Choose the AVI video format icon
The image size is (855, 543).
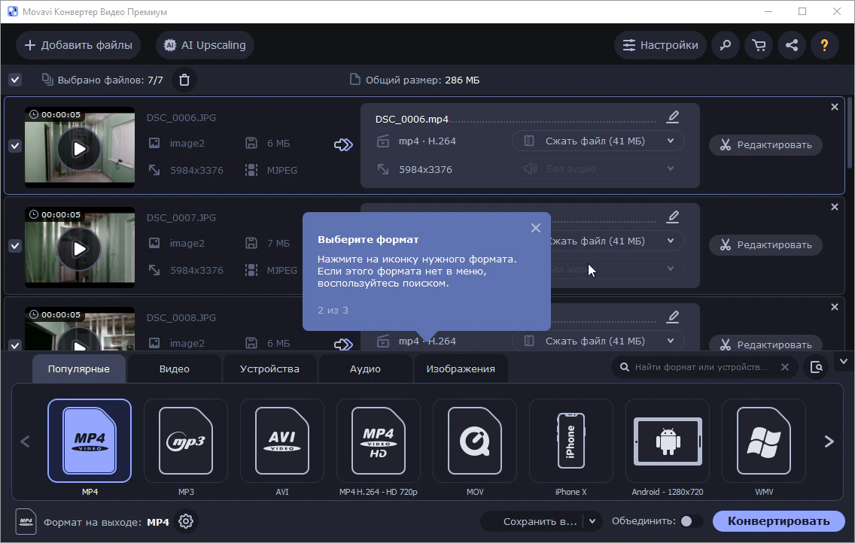point(281,441)
